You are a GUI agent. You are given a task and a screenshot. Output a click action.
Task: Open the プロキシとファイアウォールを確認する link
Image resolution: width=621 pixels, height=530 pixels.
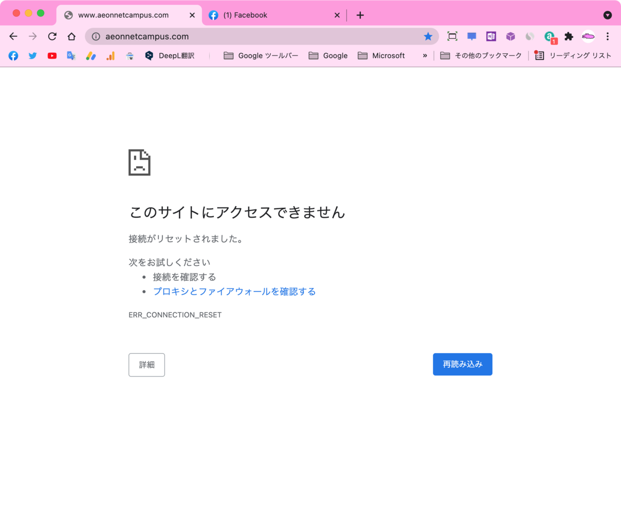(234, 291)
